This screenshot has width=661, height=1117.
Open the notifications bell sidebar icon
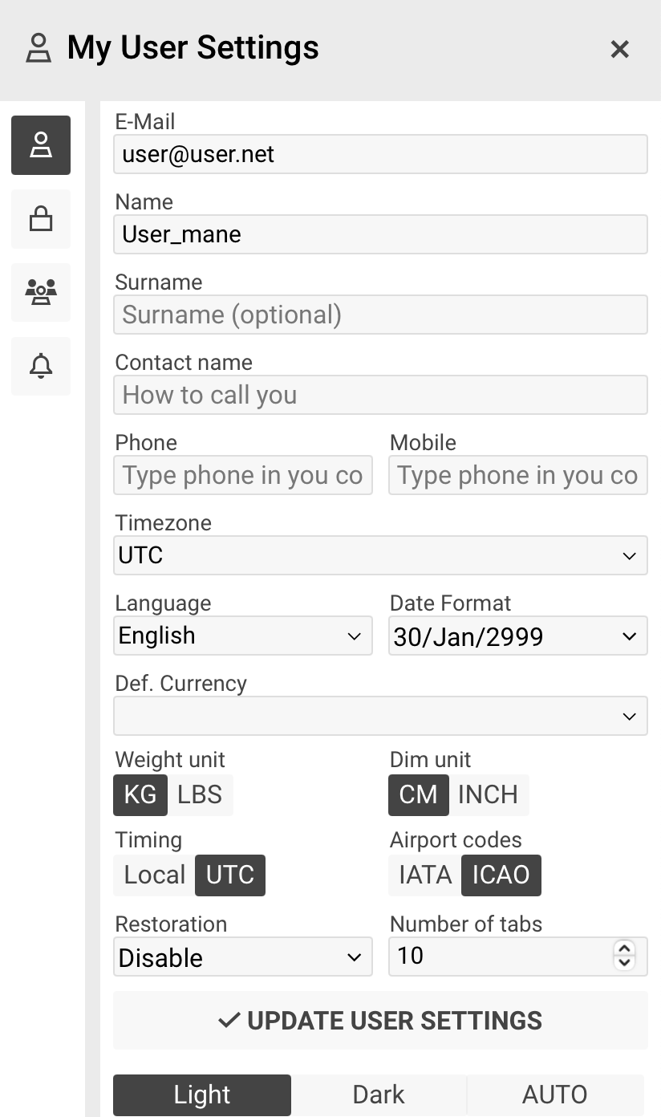click(x=41, y=367)
